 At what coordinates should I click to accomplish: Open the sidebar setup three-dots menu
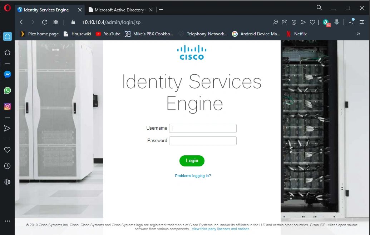tap(7, 221)
